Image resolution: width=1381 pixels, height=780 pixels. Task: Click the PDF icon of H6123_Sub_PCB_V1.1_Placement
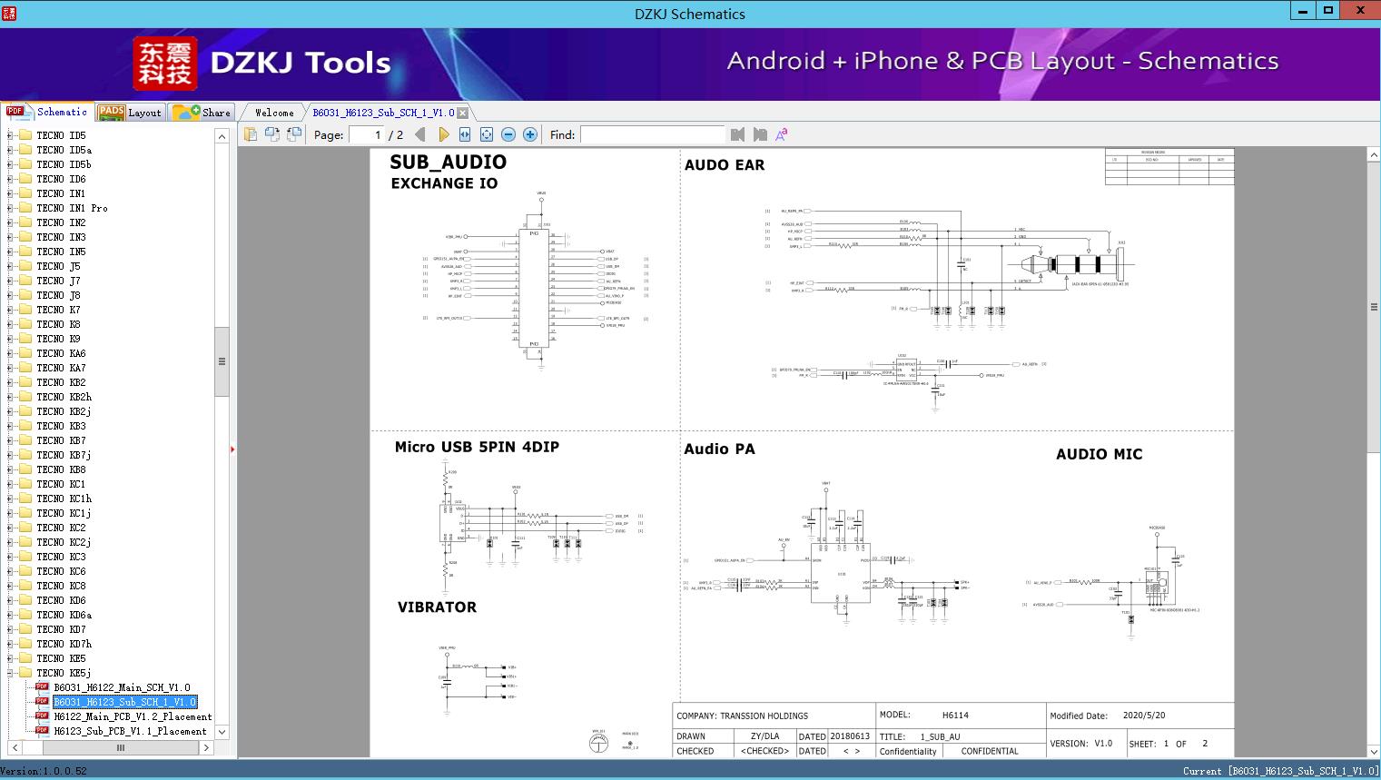click(x=42, y=731)
